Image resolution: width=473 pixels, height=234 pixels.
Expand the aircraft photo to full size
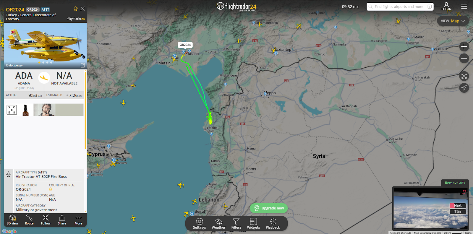(x=83, y=65)
